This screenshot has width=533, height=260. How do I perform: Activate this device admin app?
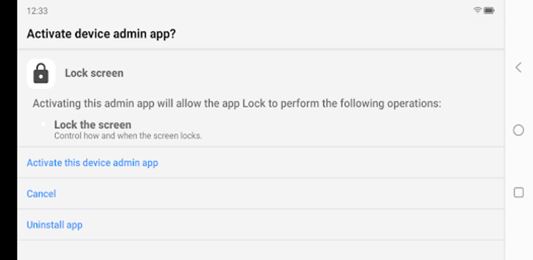tap(92, 163)
